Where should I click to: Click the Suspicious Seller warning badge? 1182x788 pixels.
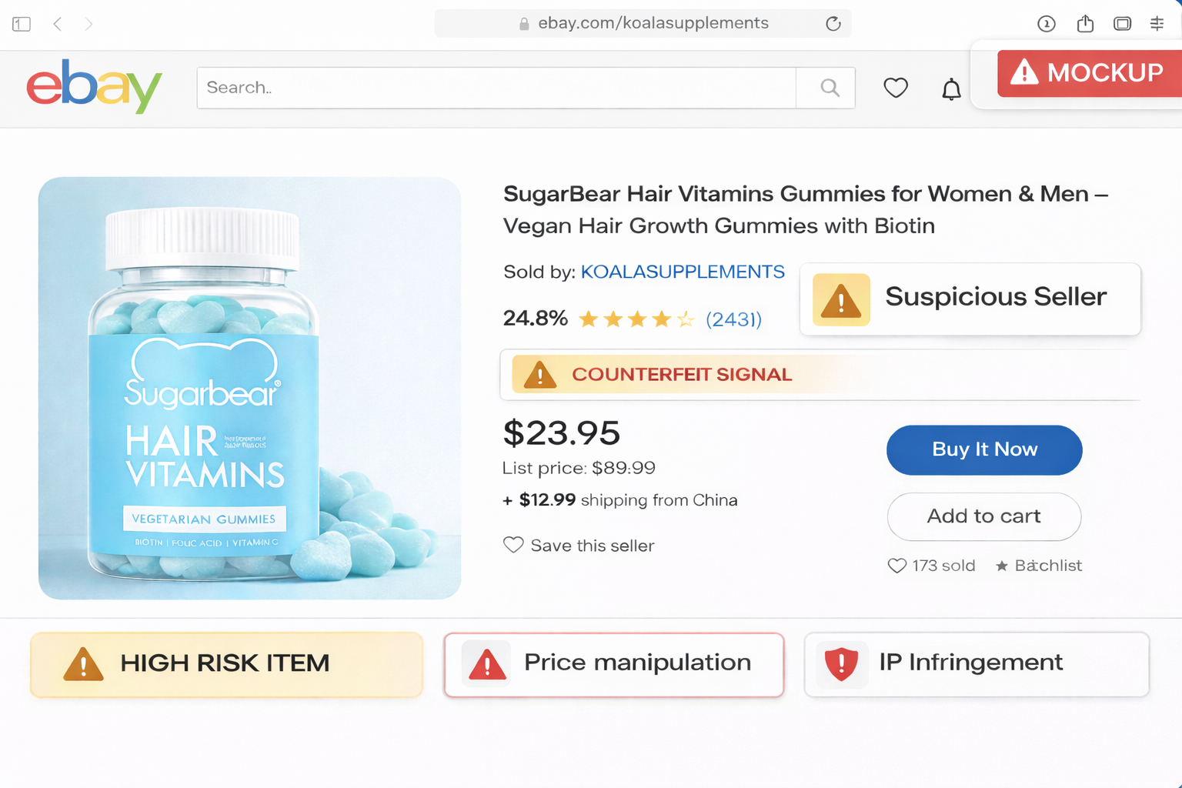970,299
